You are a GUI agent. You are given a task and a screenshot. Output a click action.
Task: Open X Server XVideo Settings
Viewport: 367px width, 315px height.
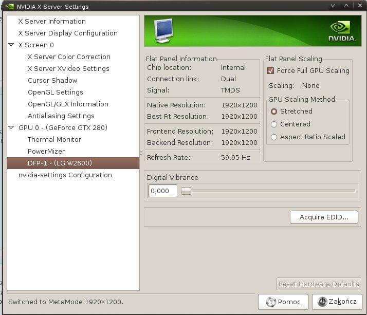click(68, 68)
